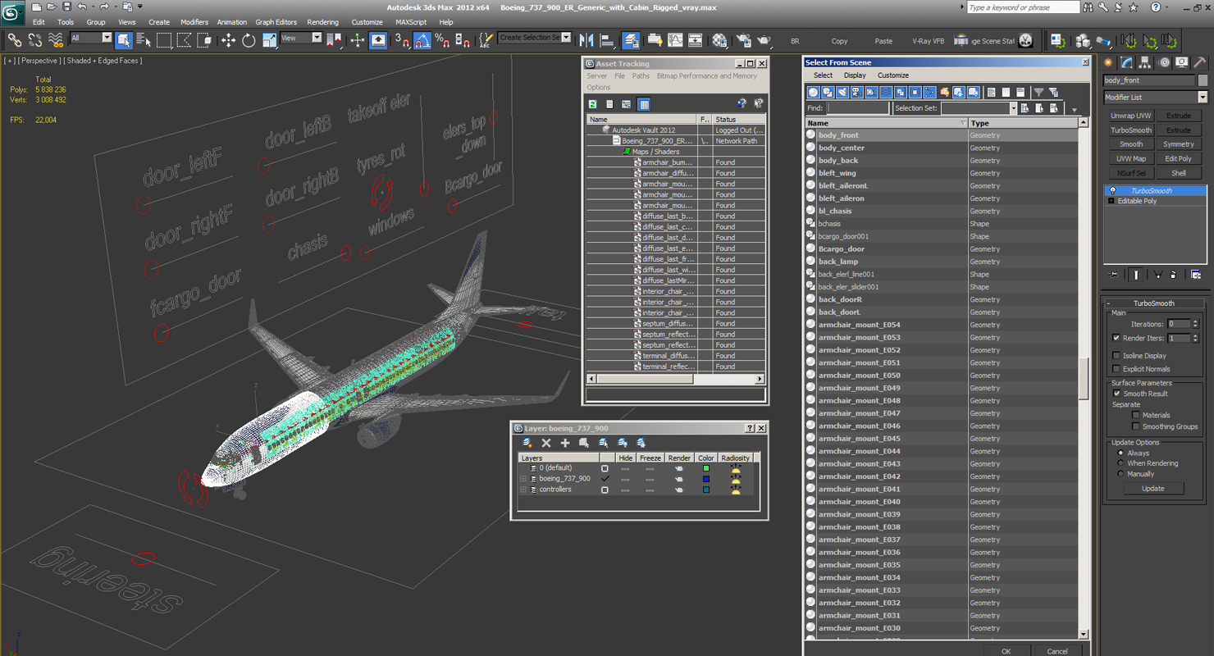Click the Edit Poly modifier button
The image size is (1214, 656).
pos(1179,158)
